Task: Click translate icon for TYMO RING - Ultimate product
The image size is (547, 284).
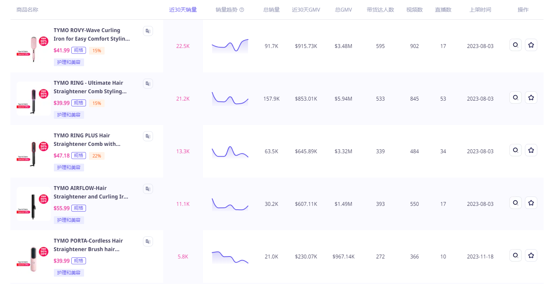Action: pos(148,84)
